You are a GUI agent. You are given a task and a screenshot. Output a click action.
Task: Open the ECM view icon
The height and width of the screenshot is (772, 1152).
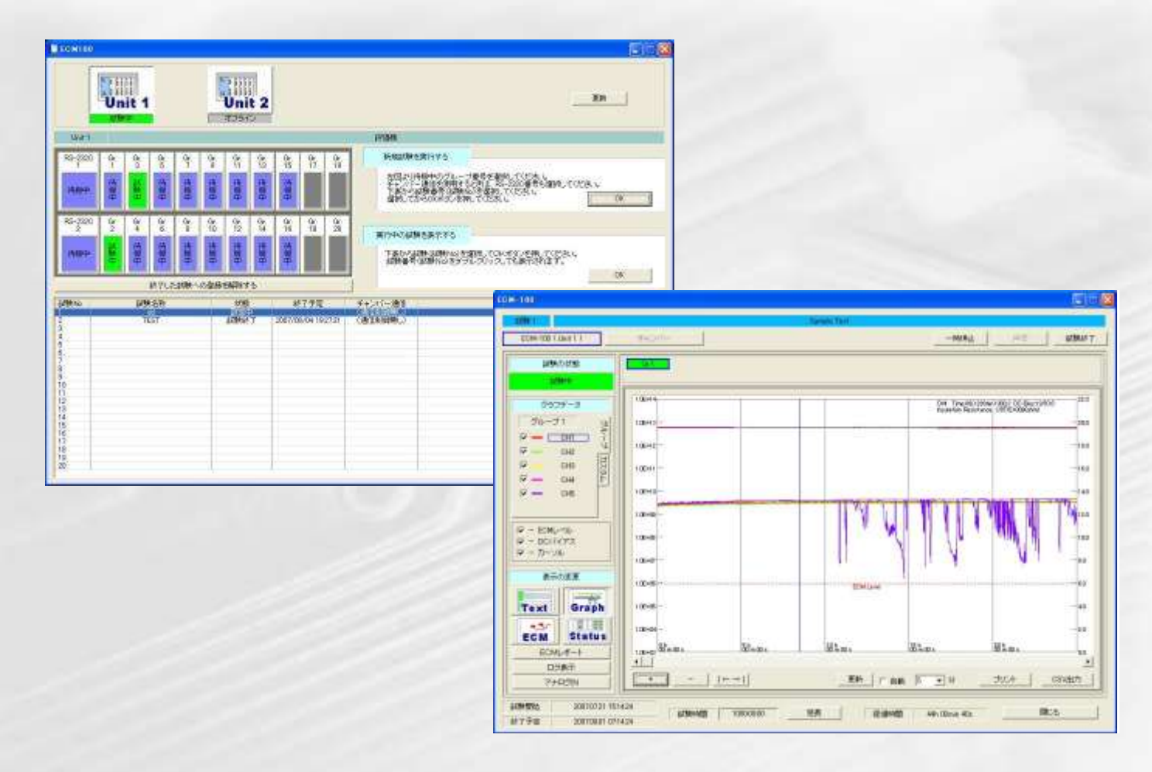(535, 630)
